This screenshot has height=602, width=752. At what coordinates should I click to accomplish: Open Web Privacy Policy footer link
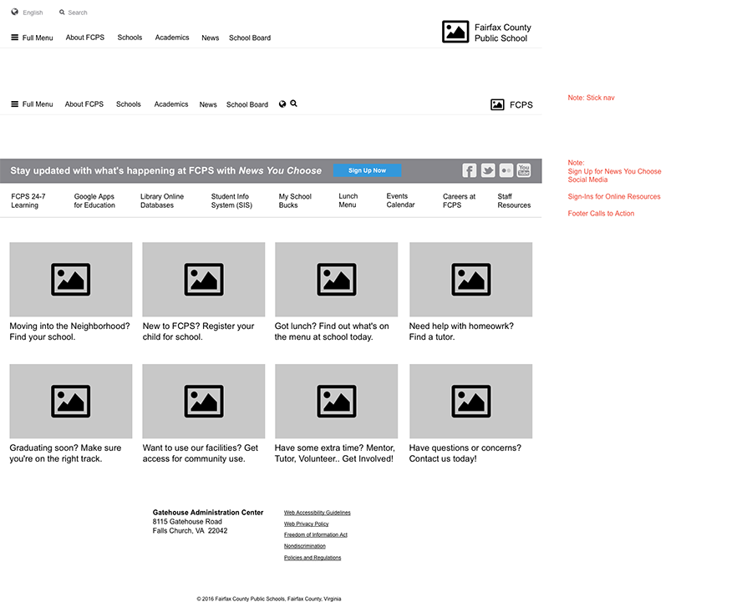pos(306,524)
